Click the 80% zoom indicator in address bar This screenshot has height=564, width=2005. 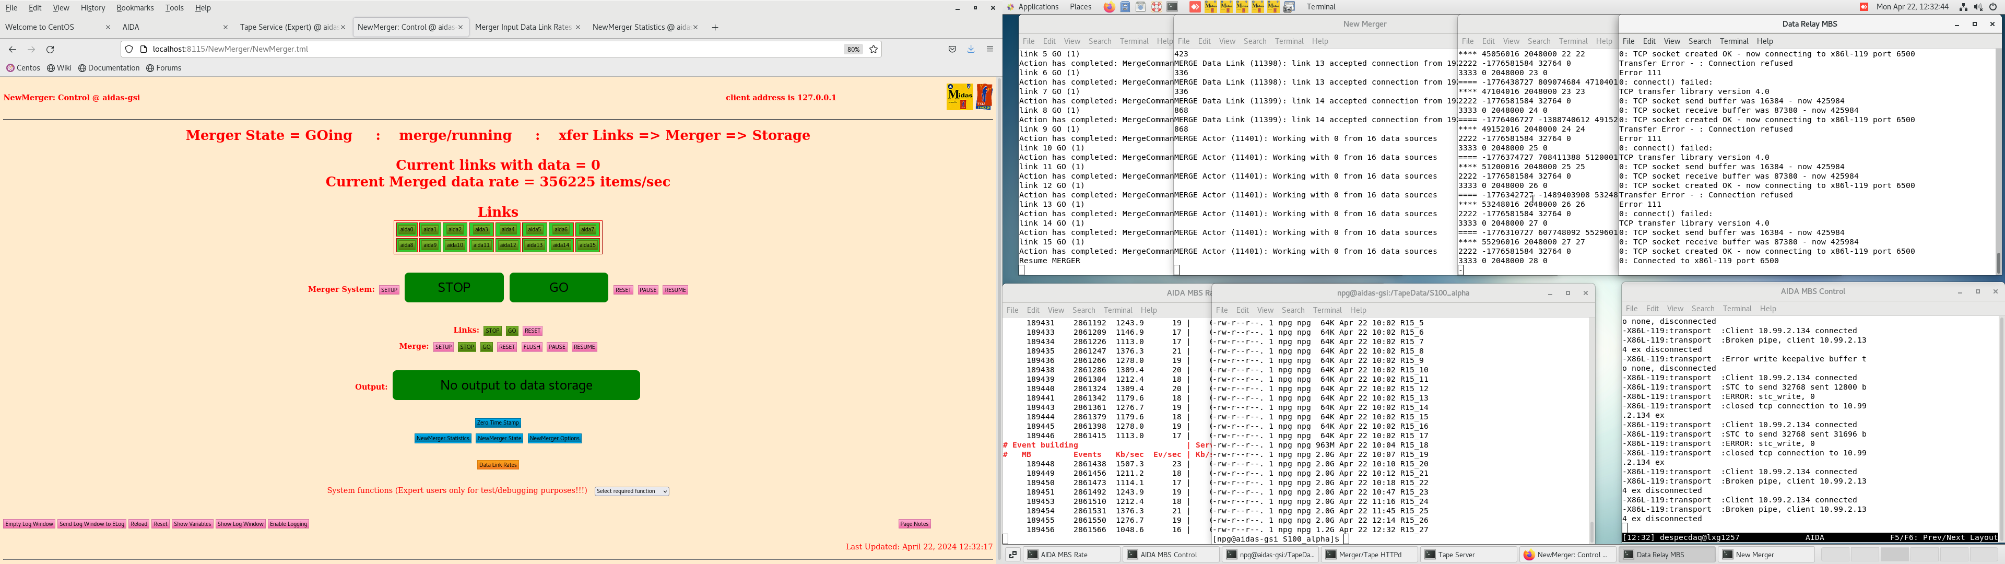pyautogui.click(x=853, y=49)
